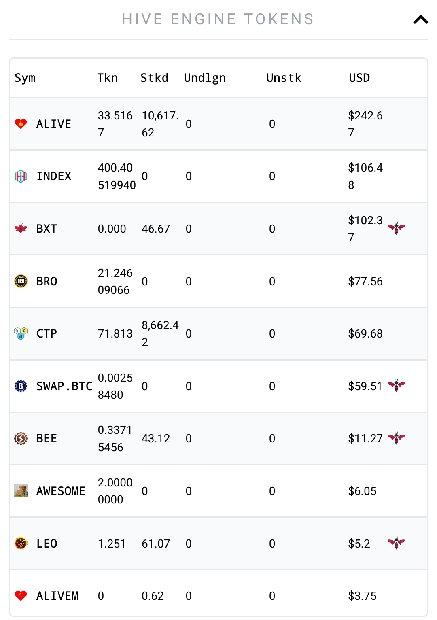Select the Hive Engine Tokens heading
This screenshot has height=620, width=437.
218,19
